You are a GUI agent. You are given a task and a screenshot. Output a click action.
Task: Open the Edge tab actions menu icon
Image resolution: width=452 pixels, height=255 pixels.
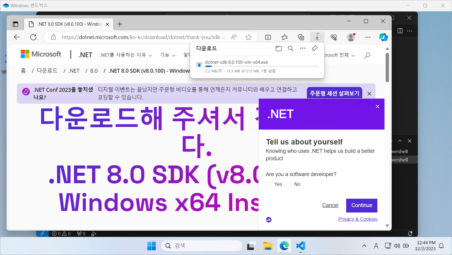tap(15, 24)
